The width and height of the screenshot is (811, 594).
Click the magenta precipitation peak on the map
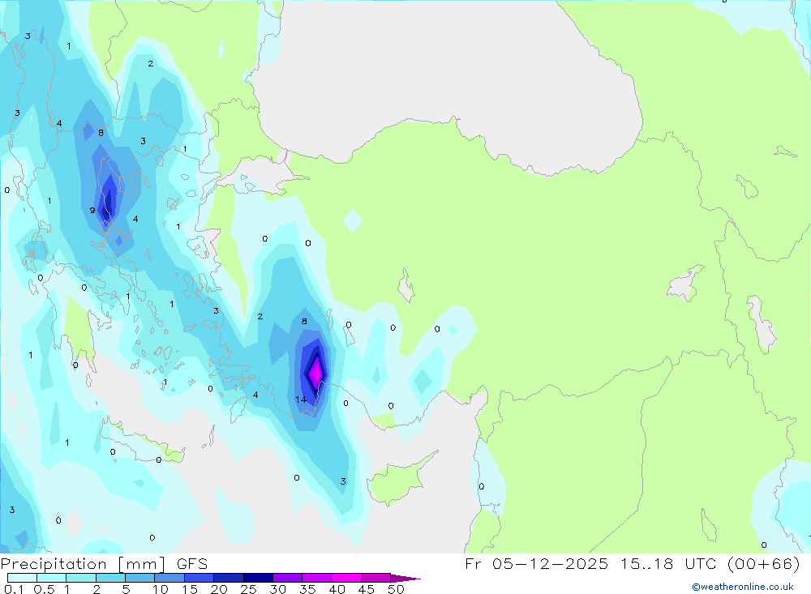click(x=315, y=374)
